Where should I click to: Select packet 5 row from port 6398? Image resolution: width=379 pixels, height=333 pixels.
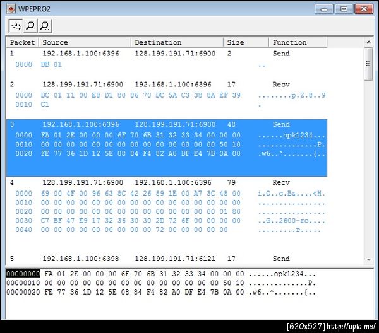[167, 259]
